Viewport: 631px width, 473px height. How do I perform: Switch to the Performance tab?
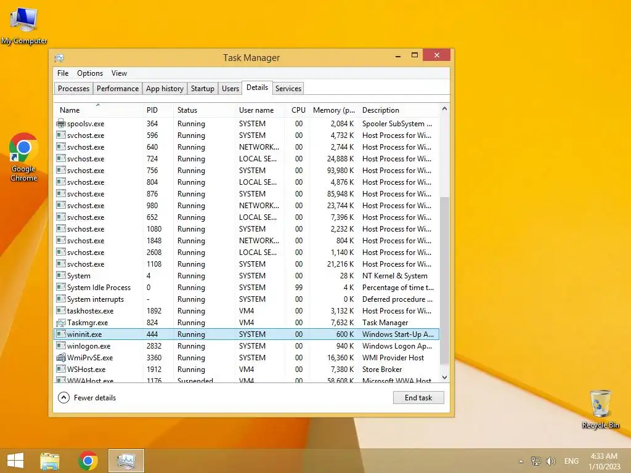[118, 89]
